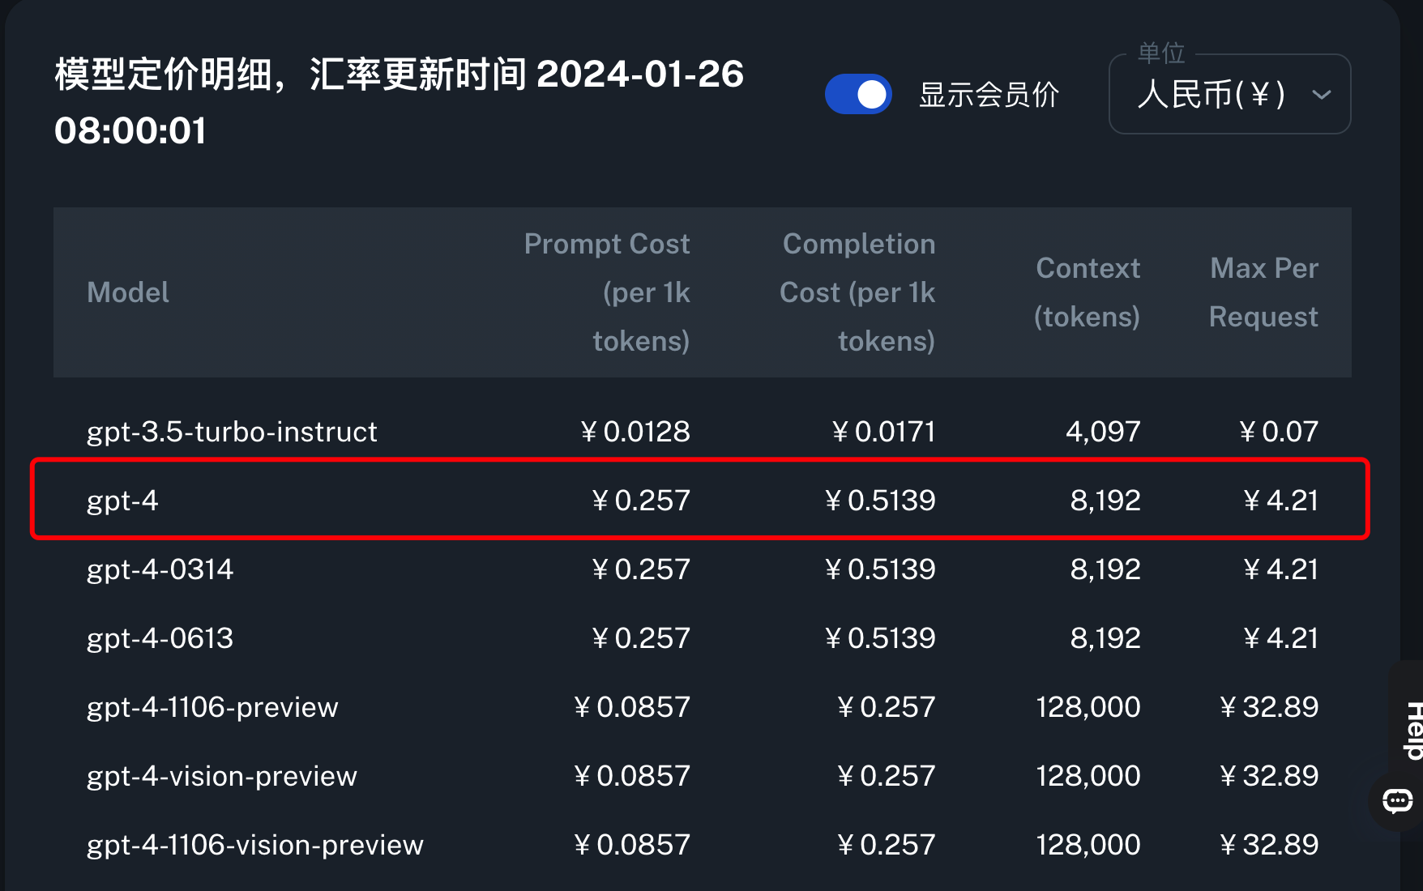This screenshot has width=1423, height=891.
Task: Open the 人民币(¥) currency unit dropdown
Action: 1229,94
